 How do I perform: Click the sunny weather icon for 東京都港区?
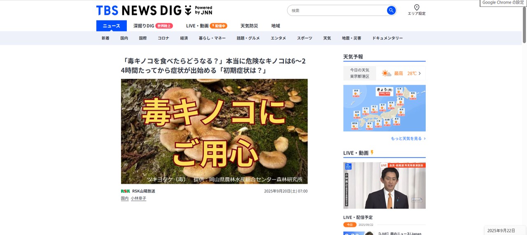coord(386,73)
